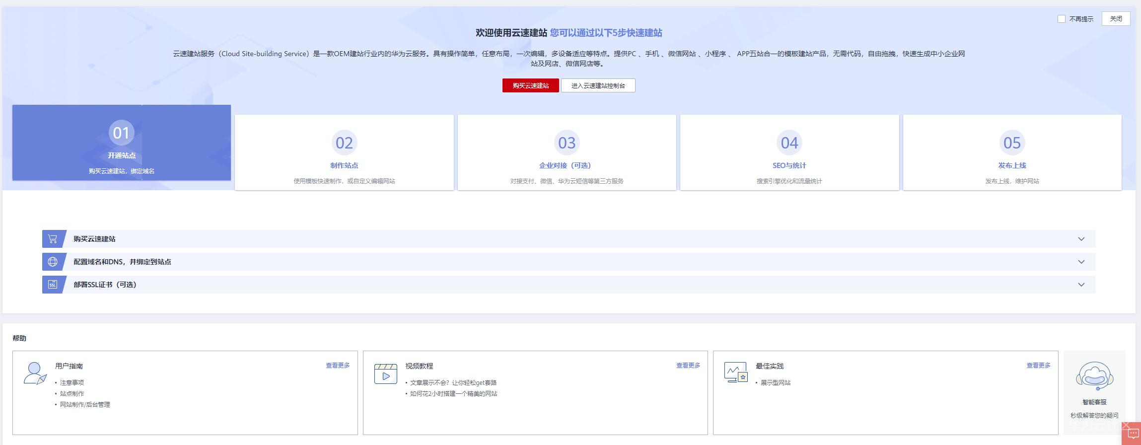Click the 视频教程 video player icon

(386, 374)
